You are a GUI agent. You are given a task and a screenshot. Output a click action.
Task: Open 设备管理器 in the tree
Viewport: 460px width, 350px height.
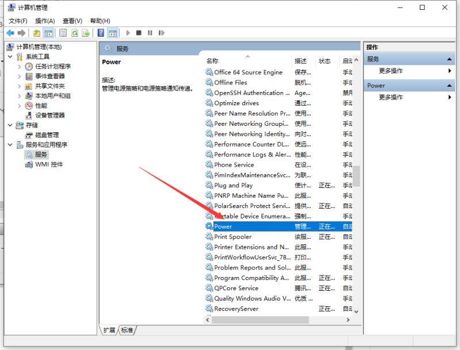(x=50, y=116)
